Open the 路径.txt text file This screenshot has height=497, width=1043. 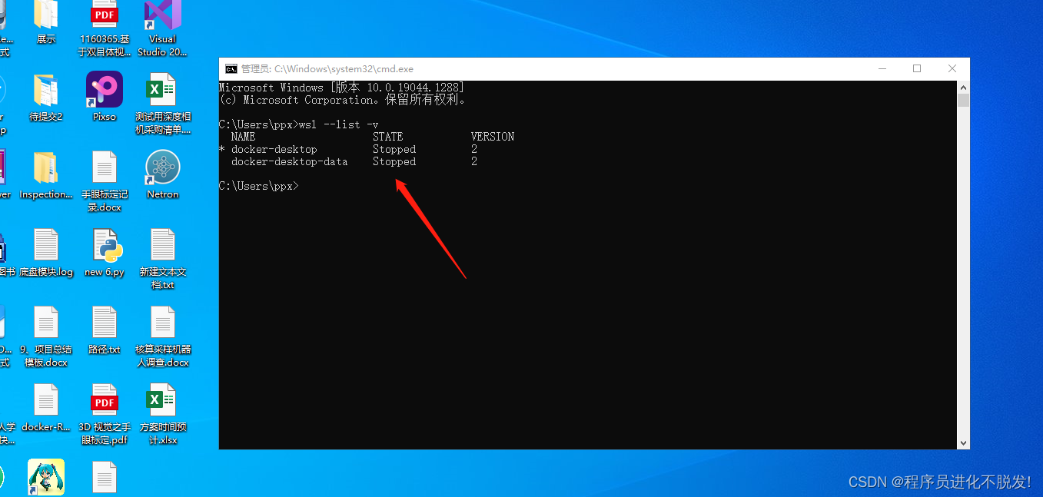tap(104, 323)
